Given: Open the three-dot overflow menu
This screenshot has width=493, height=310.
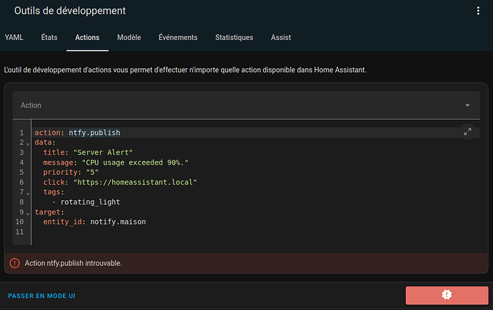Looking at the screenshot, I should pyautogui.click(x=478, y=11).
